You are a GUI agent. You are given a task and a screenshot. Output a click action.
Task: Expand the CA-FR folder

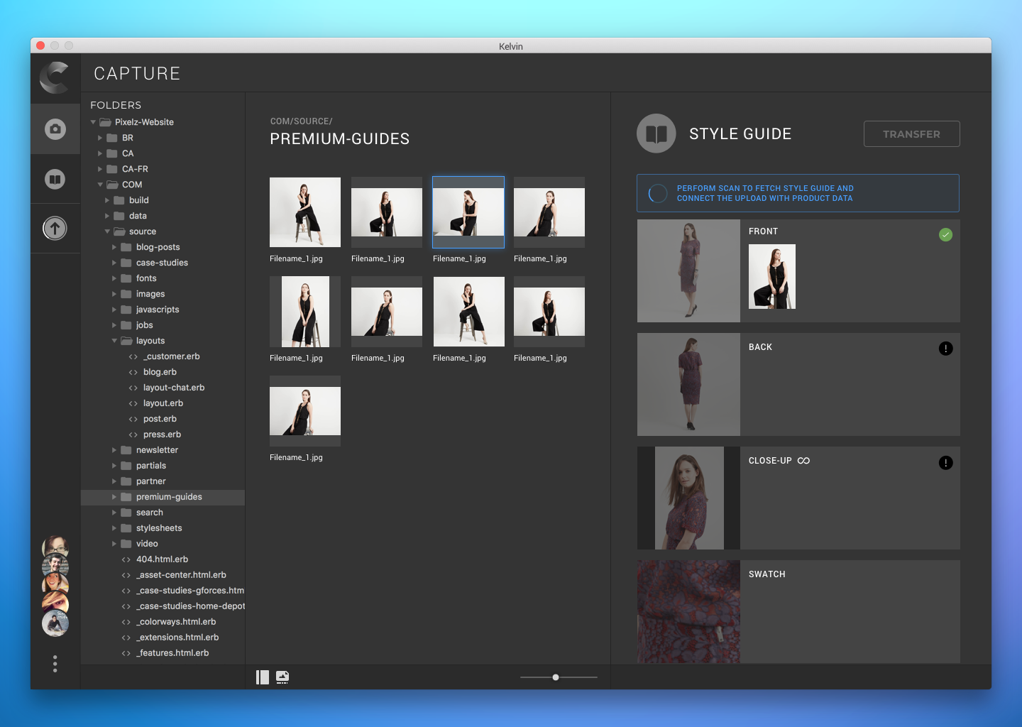click(100, 169)
